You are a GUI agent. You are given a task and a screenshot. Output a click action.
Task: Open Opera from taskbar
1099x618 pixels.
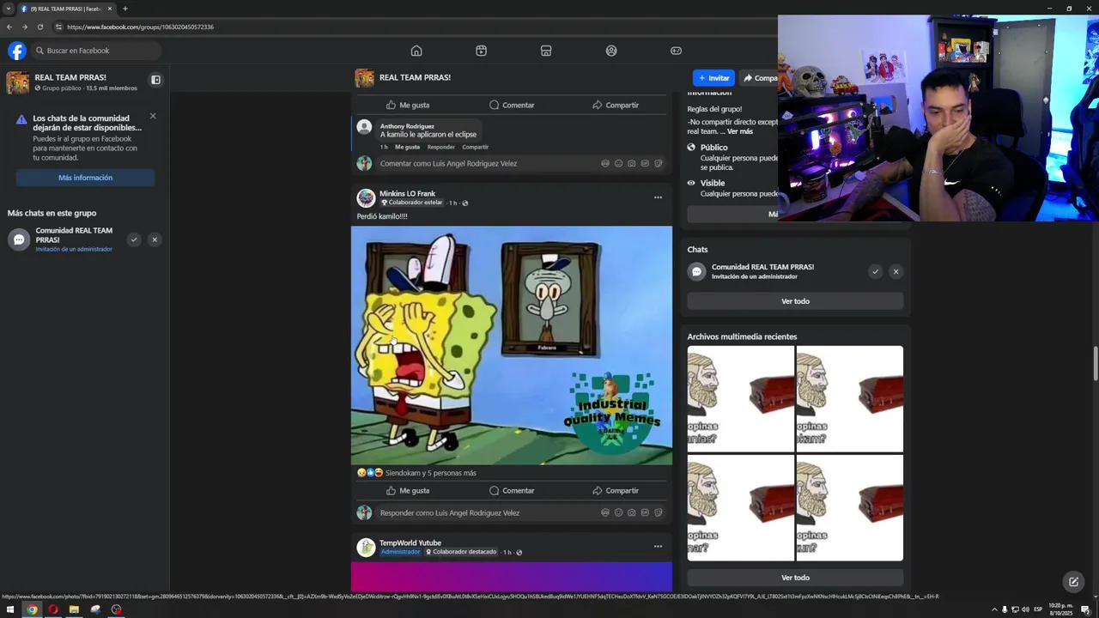(x=52, y=609)
